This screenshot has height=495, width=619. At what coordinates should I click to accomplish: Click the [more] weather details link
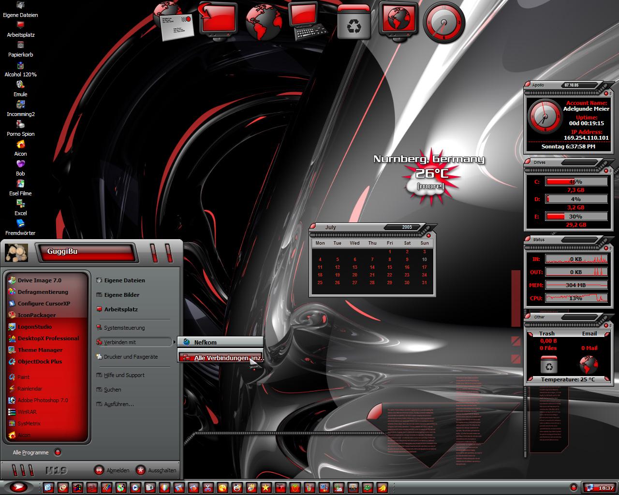[430, 186]
